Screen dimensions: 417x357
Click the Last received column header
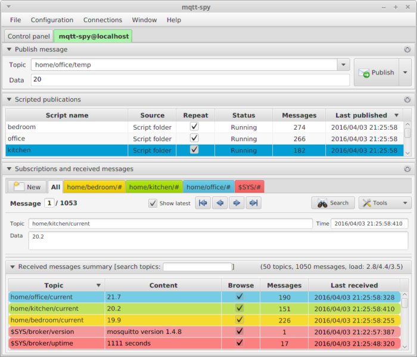pyautogui.click(x=354, y=286)
